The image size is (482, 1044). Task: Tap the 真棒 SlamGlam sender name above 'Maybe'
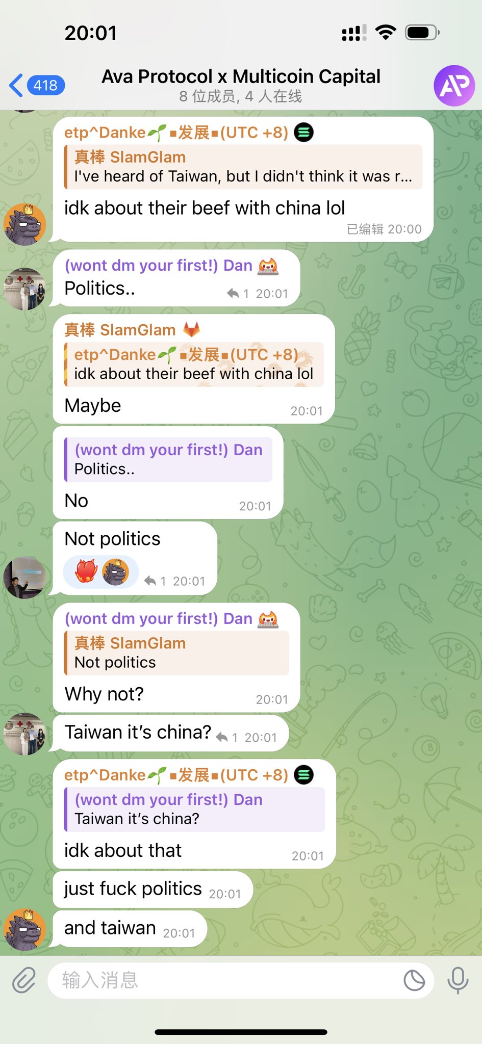(x=120, y=330)
